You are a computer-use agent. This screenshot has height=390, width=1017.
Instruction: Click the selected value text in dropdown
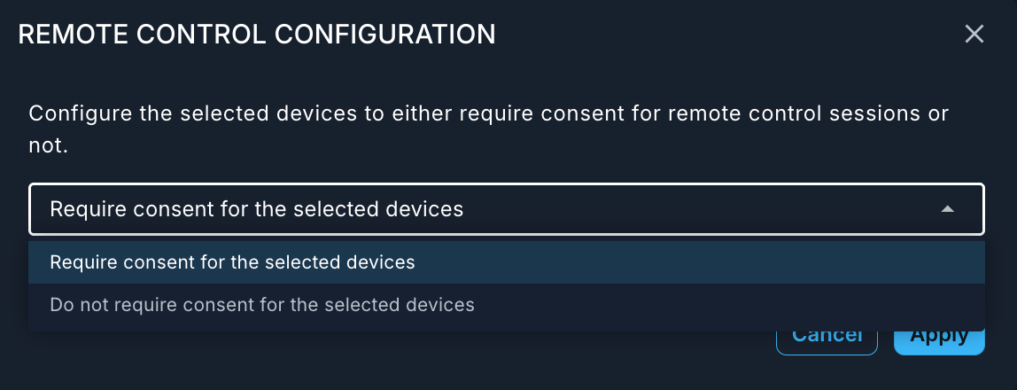tap(257, 209)
